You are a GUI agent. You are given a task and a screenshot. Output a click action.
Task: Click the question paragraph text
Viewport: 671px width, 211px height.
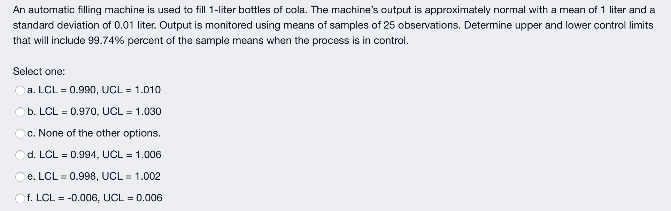pos(334,24)
